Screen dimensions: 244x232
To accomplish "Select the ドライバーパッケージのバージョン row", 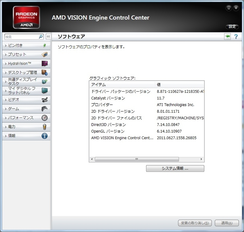I will (147, 91).
